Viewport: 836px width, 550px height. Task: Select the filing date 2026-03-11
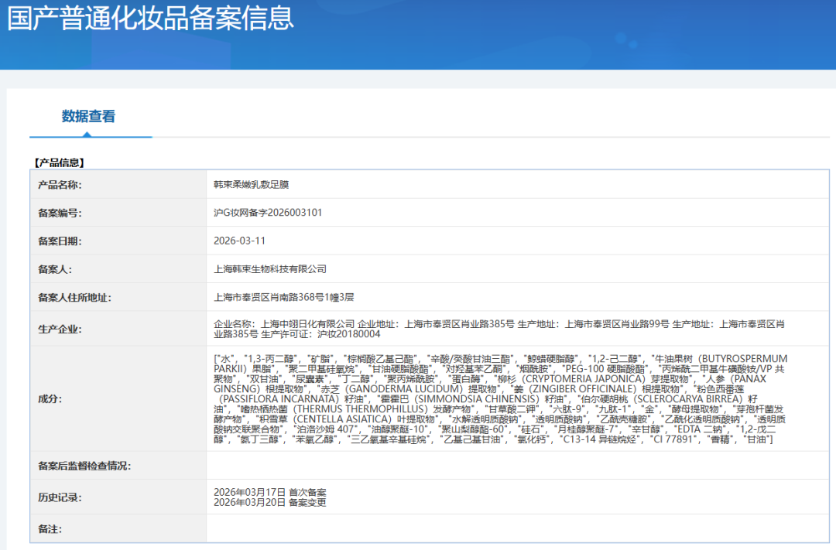[239, 241]
